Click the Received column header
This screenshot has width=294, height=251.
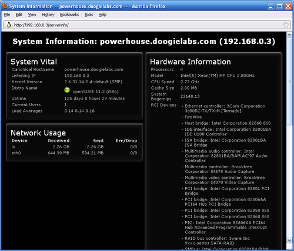(x=59, y=141)
